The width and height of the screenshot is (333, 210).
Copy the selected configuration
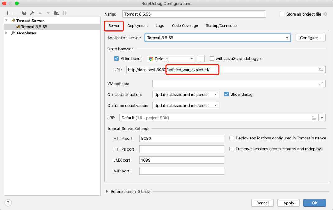(24, 13)
